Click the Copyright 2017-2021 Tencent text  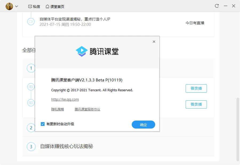click(x=92, y=90)
